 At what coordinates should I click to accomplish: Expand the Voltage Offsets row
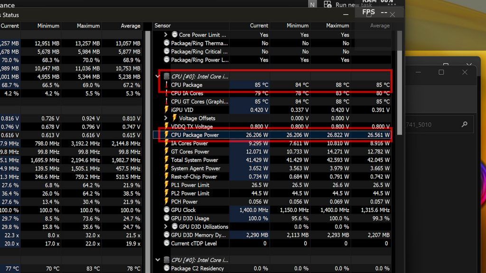click(166, 118)
